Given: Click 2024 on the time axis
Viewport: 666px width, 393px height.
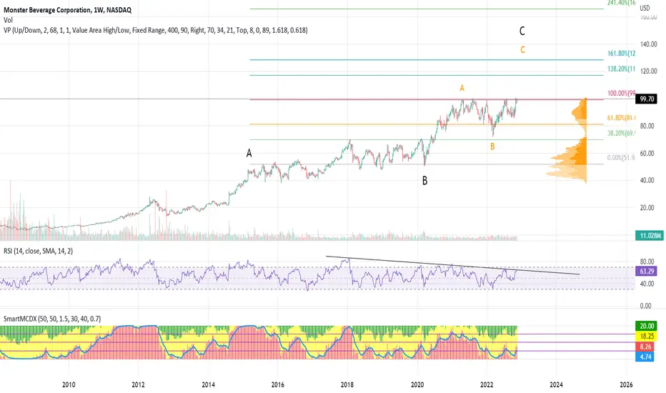Looking at the screenshot, I should tap(557, 385).
